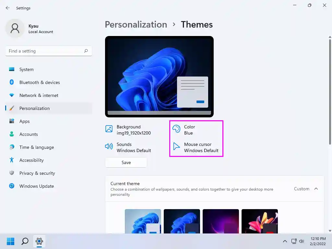Click the Bluetooth icon in the sidebar

pos(12,82)
